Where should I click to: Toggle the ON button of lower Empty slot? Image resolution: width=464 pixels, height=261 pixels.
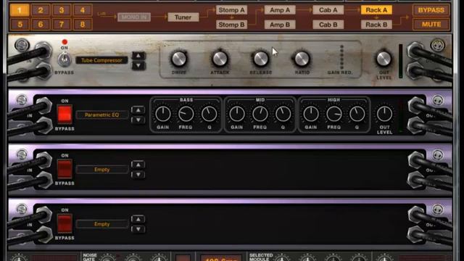pos(65,223)
